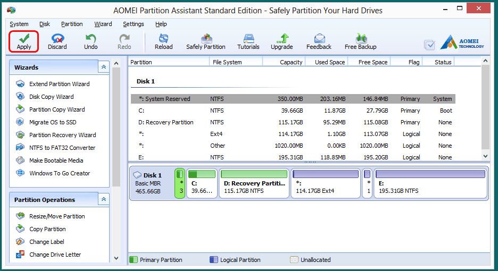
Task: Open the Help menu
Action: (x=161, y=24)
